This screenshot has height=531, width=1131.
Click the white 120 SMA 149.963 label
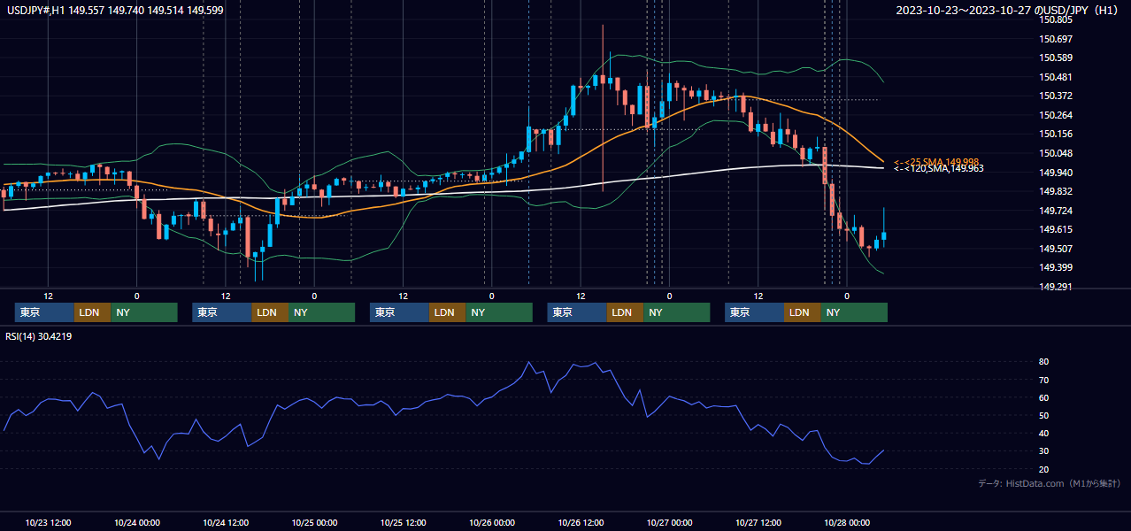(x=938, y=168)
